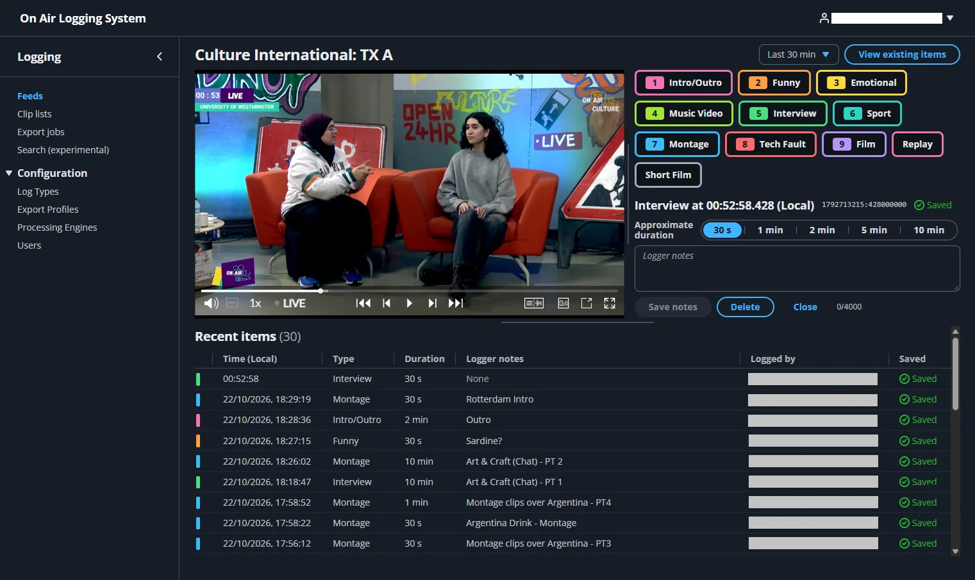The width and height of the screenshot is (975, 580).
Task: Log a Tech Fault event
Action: pos(771,144)
